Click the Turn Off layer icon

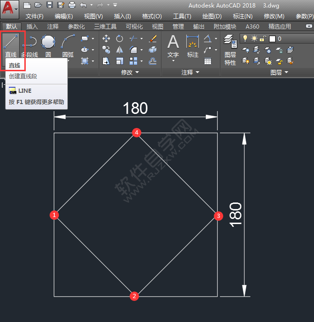(x=245, y=50)
